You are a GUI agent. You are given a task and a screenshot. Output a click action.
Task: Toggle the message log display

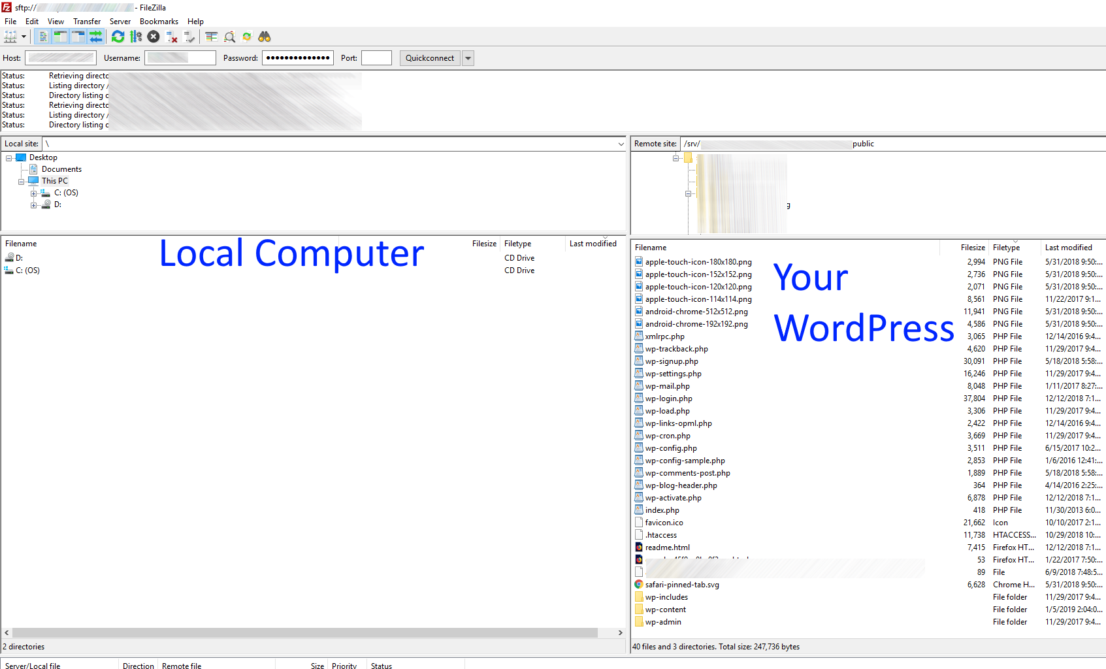point(42,37)
